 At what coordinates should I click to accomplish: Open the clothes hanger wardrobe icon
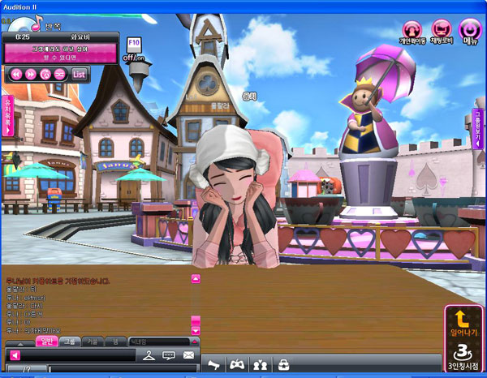pyautogui.click(x=148, y=355)
